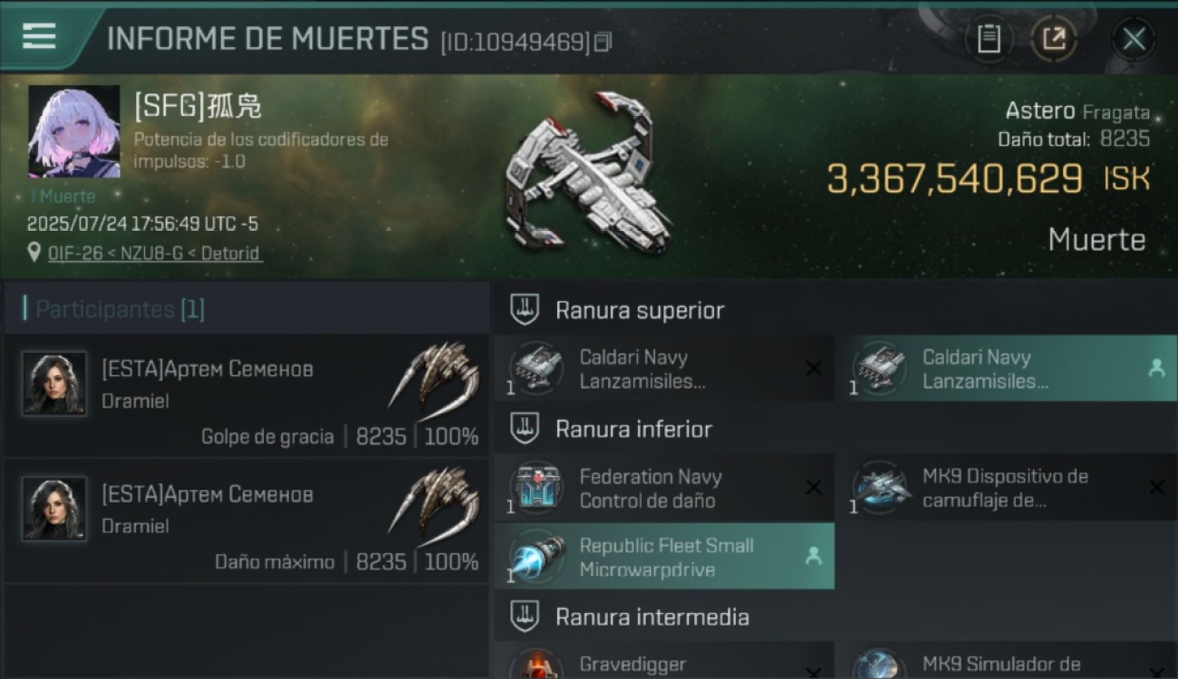Select the highlighted dropped Caldari Navy Lanzamisiles

(x=1007, y=368)
